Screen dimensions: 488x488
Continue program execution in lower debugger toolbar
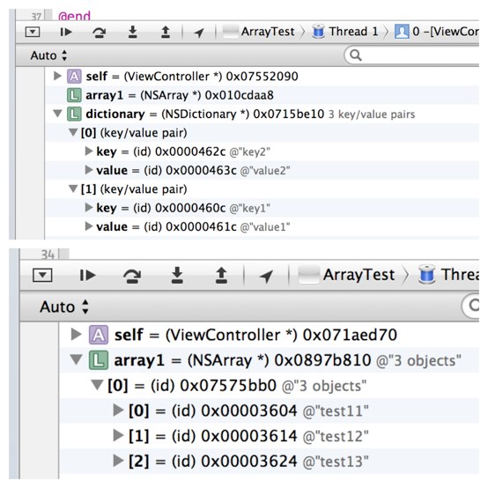click(87, 276)
